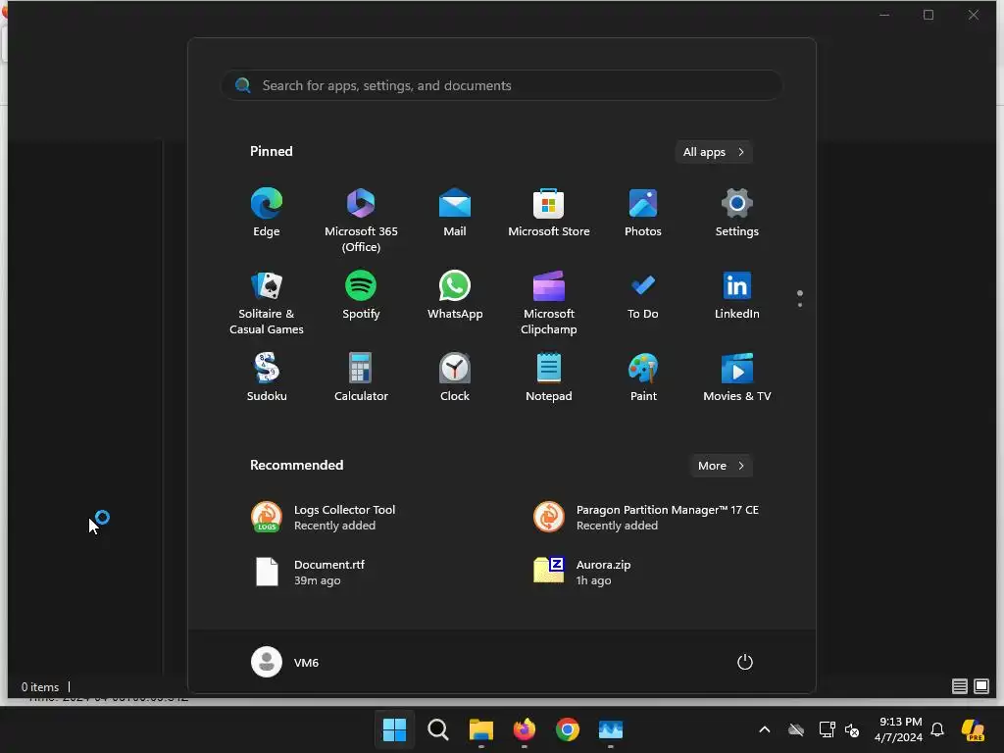The height and width of the screenshot is (753, 1004).
Task: Launch Solitaire & Casual Games
Action: click(267, 302)
